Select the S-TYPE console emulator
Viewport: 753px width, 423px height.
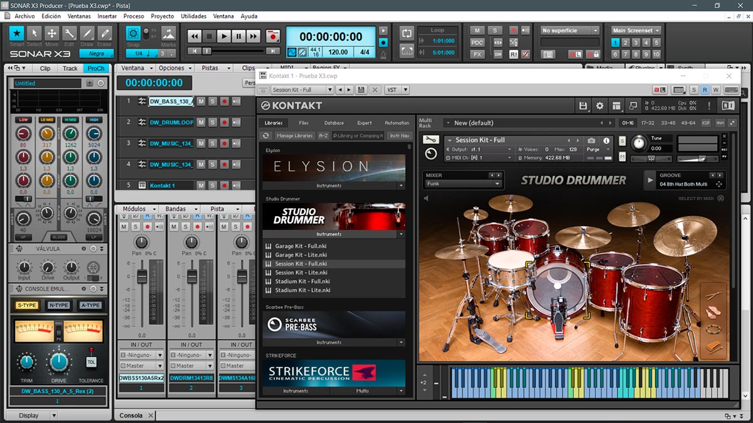(27, 305)
